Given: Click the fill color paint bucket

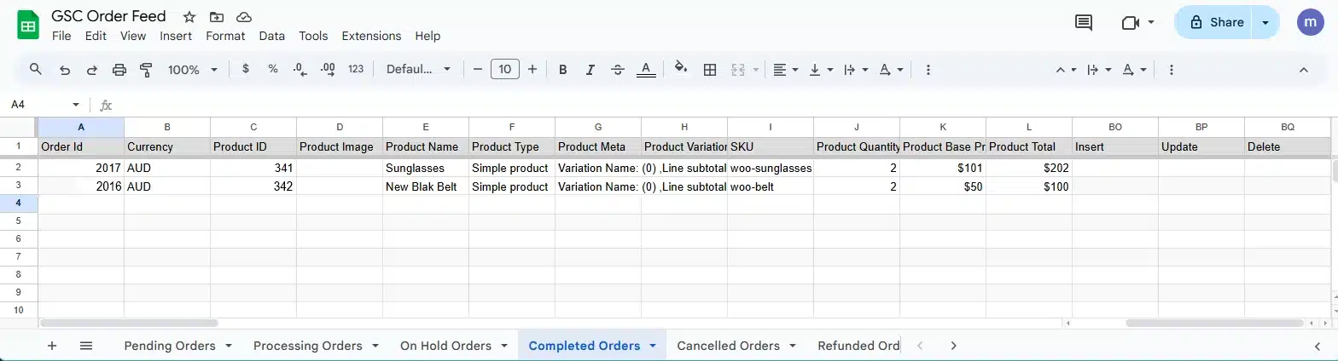Looking at the screenshot, I should [680, 69].
